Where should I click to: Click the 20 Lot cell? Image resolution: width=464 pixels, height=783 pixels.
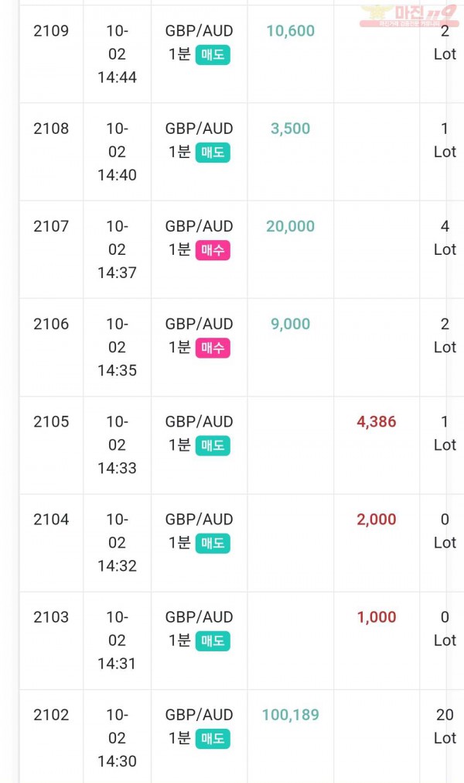coord(445,726)
